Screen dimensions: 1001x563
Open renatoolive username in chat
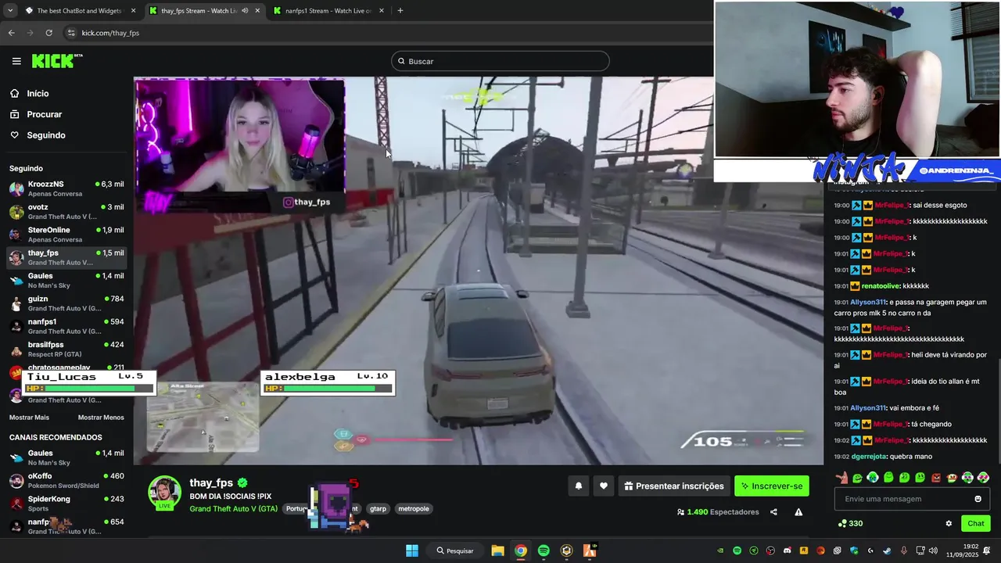pyautogui.click(x=880, y=286)
